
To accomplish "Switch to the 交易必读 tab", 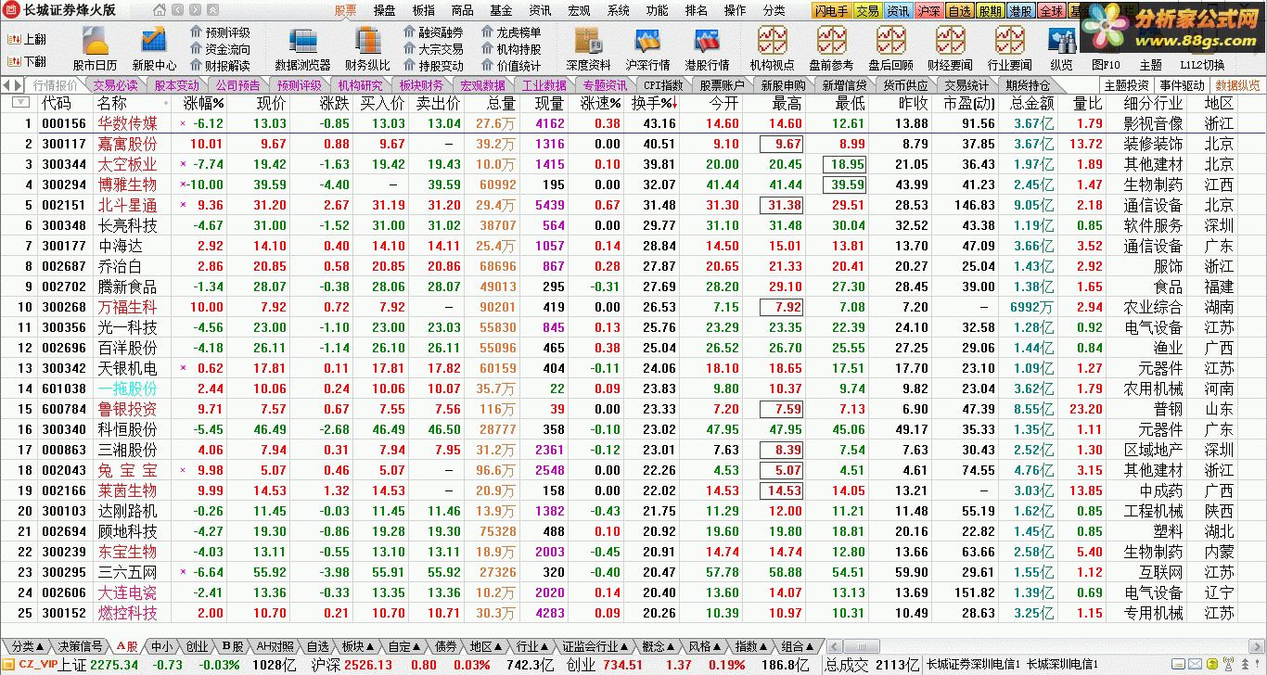I will (x=116, y=85).
